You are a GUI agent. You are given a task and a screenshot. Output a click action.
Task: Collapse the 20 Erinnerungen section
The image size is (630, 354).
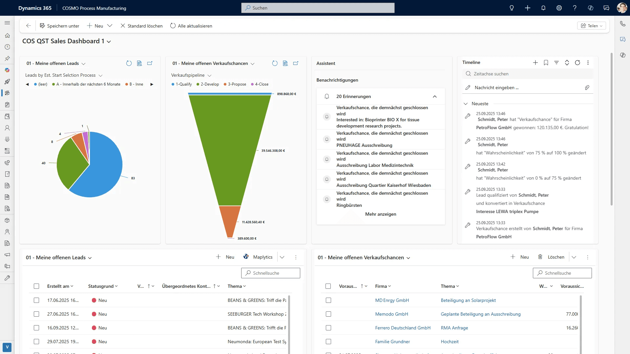tap(435, 96)
